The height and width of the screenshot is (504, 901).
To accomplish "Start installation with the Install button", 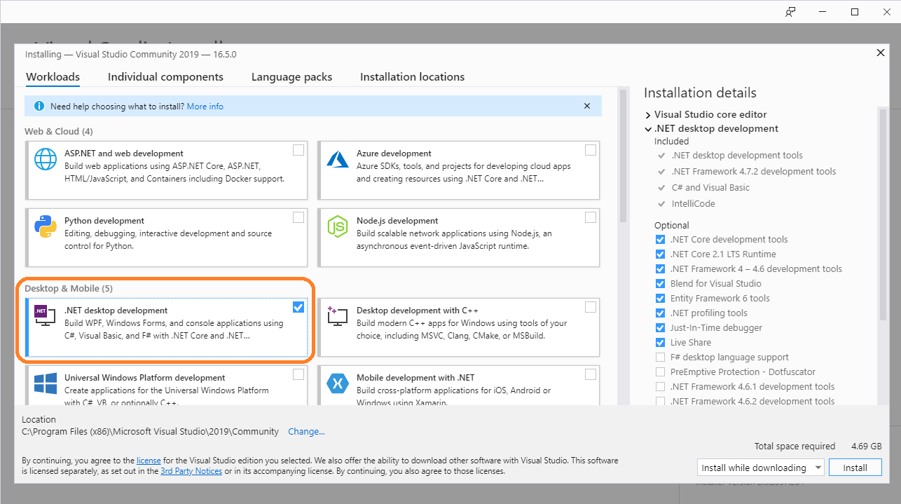I will (855, 468).
